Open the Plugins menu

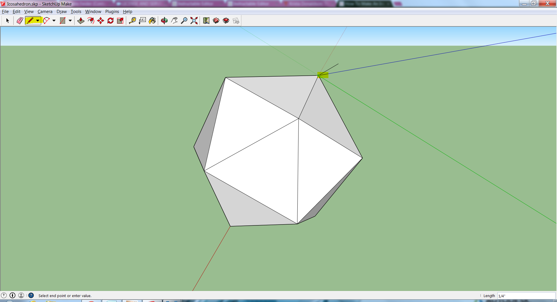click(112, 12)
